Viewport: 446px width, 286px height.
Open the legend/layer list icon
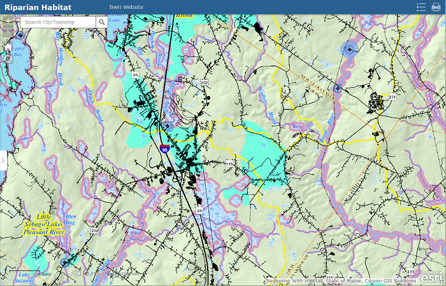click(421, 7)
